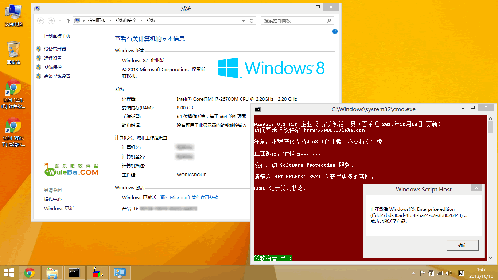Expand the arrow after 系统和安全 breadcrumb

pyautogui.click(x=141, y=21)
